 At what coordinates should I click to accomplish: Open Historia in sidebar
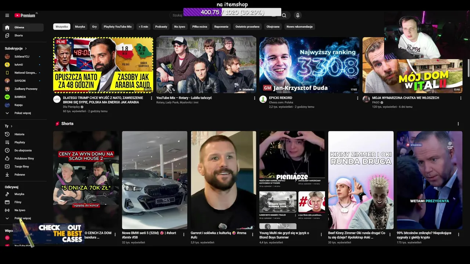pos(23,134)
